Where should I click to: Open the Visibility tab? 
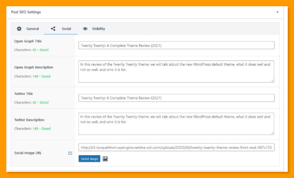pyautogui.click(x=94, y=29)
